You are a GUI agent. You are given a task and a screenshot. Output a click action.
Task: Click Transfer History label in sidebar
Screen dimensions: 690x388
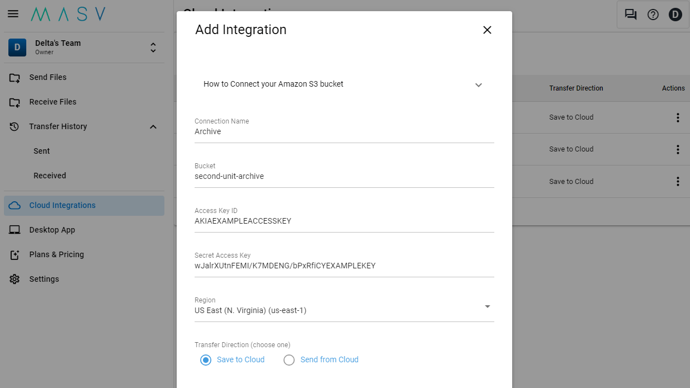click(x=58, y=126)
